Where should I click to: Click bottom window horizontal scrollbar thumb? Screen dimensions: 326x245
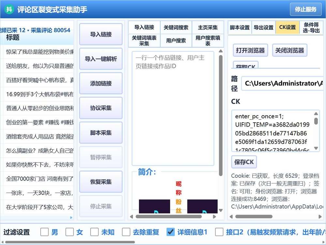coord(70,242)
